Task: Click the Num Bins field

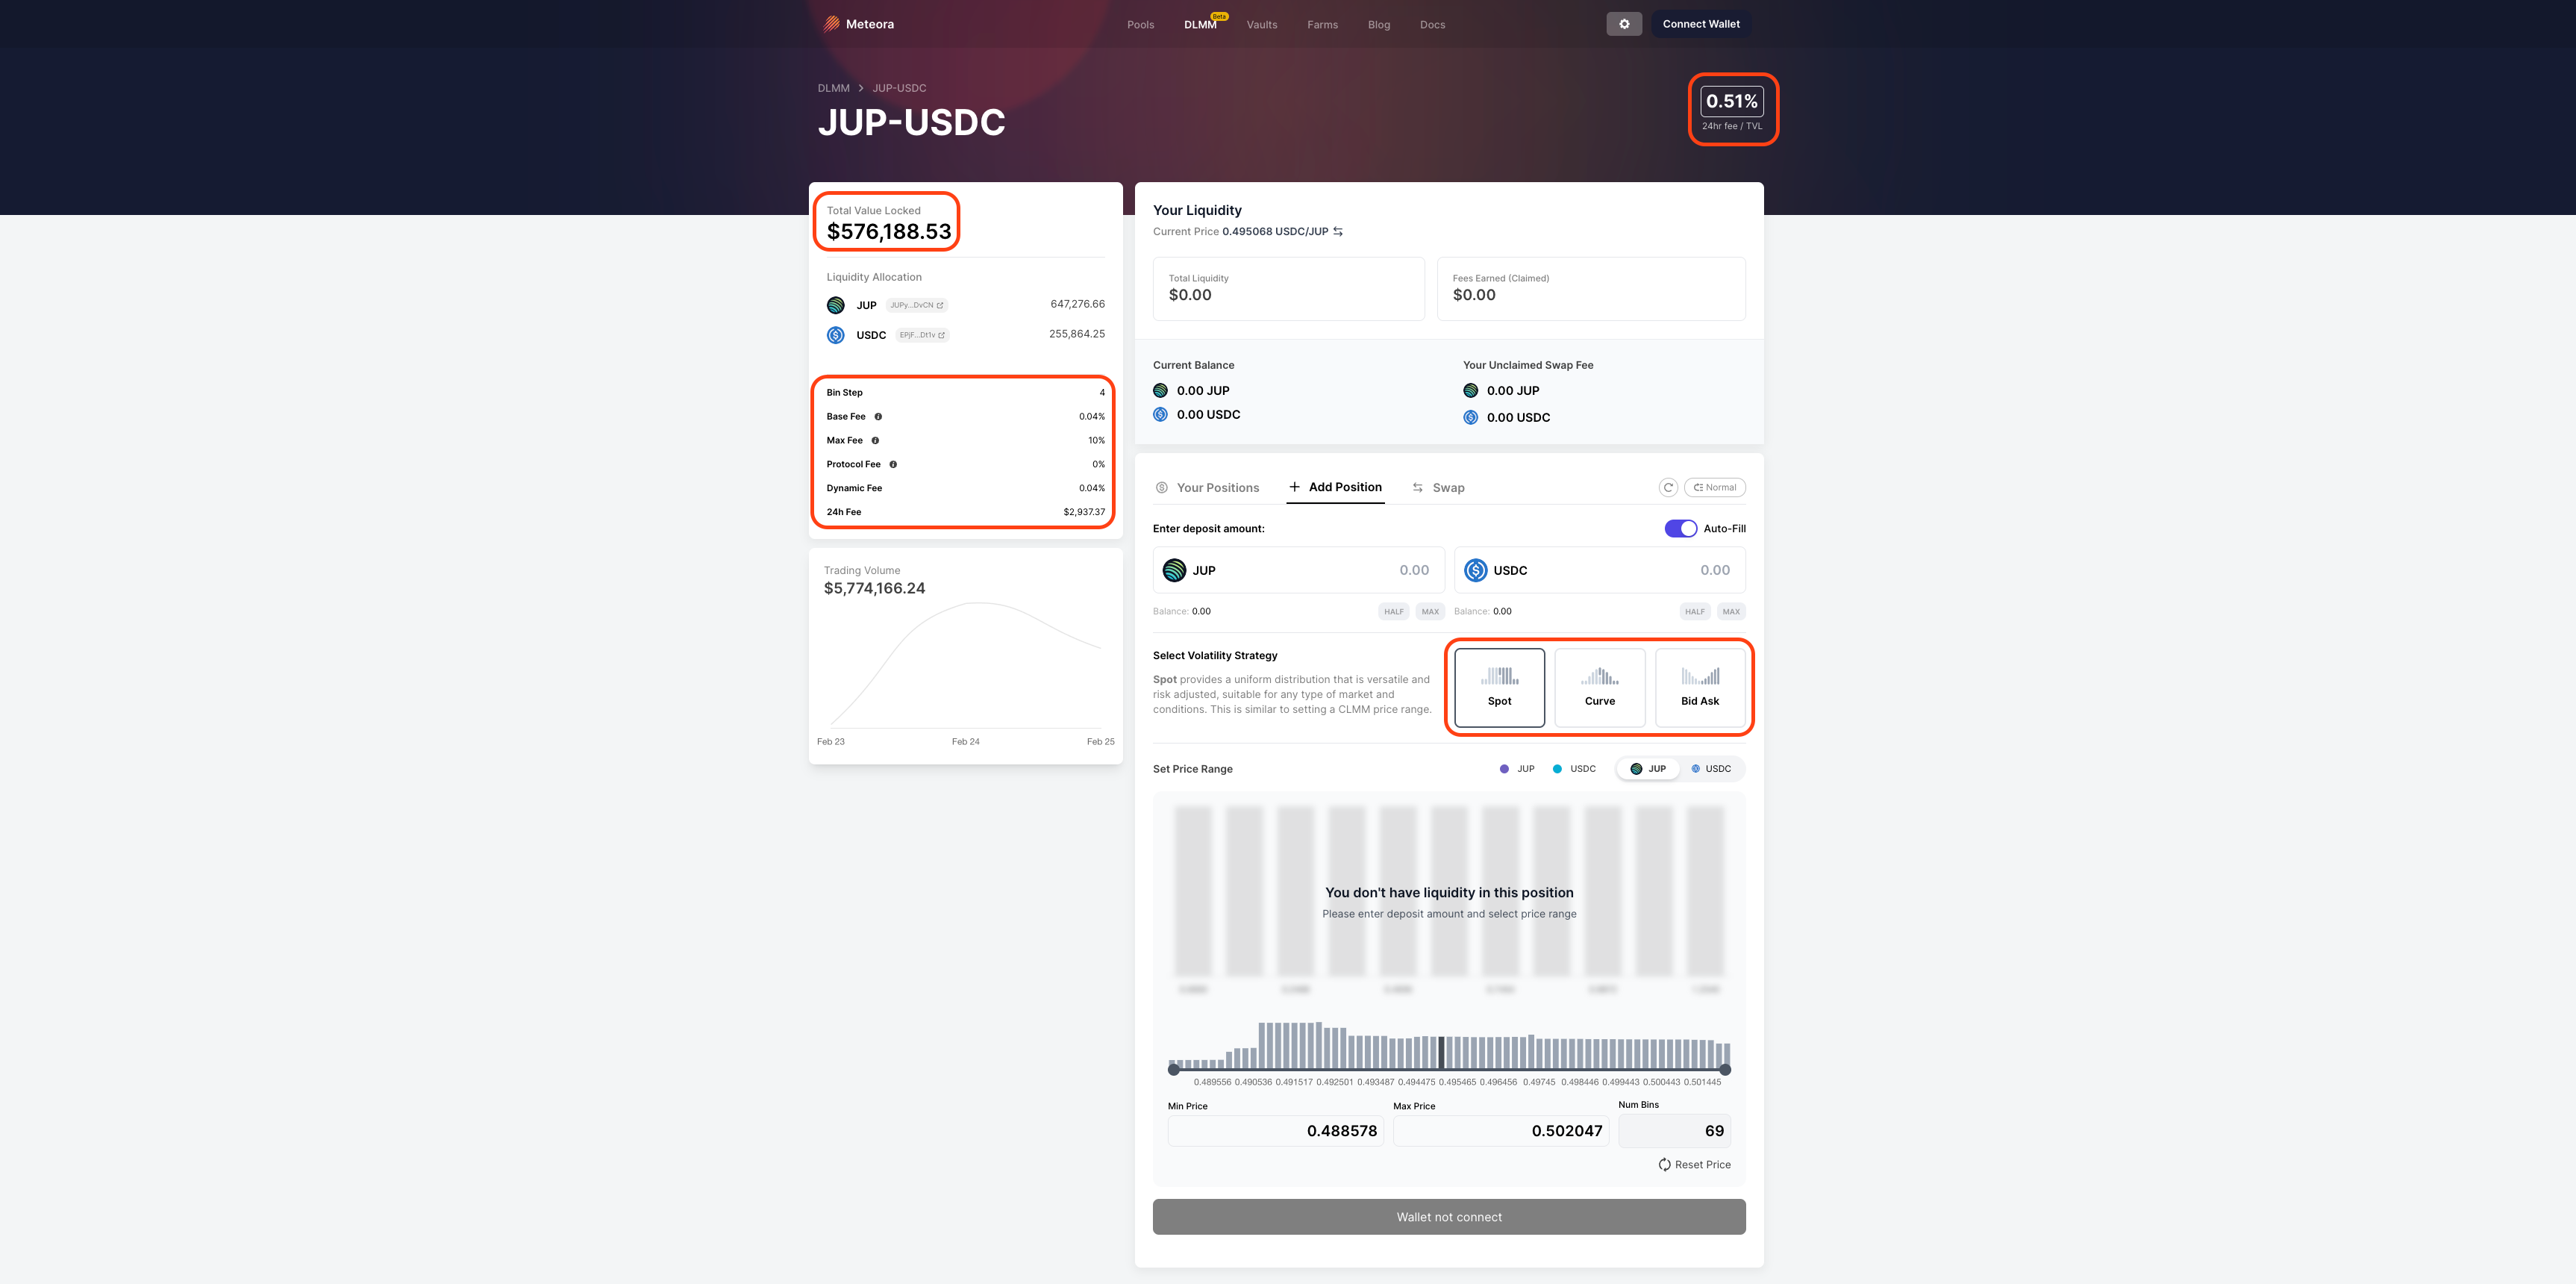Action: click(x=1675, y=1131)
